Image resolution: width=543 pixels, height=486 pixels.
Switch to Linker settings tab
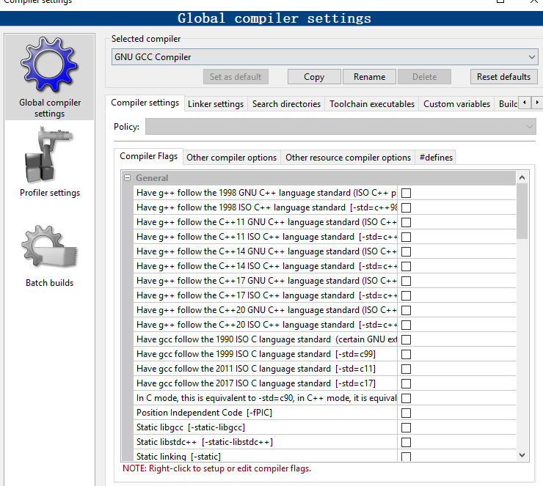click(216, 104)
